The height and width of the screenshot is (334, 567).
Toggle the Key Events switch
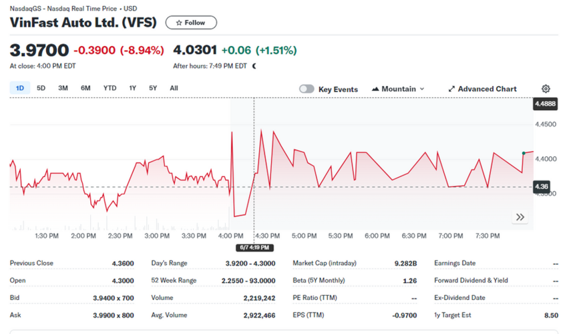click(x=307, y=89)
